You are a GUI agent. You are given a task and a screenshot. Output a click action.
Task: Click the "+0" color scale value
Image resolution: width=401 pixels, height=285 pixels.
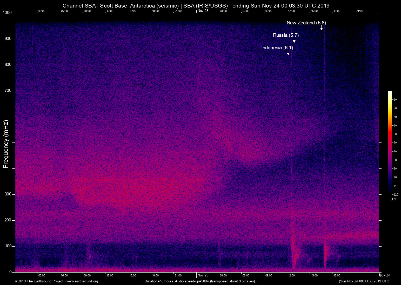point(394,91)
